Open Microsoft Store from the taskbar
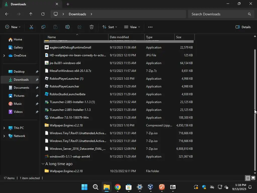Image resolution: width=257 pixels, height=193 pixels. pyautogui.click(x=129, y=187)
